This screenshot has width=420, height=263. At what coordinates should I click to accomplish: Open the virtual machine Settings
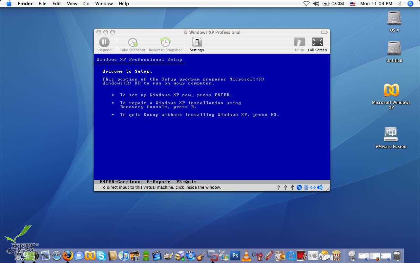pyautogui.click(x=197, y=42)
